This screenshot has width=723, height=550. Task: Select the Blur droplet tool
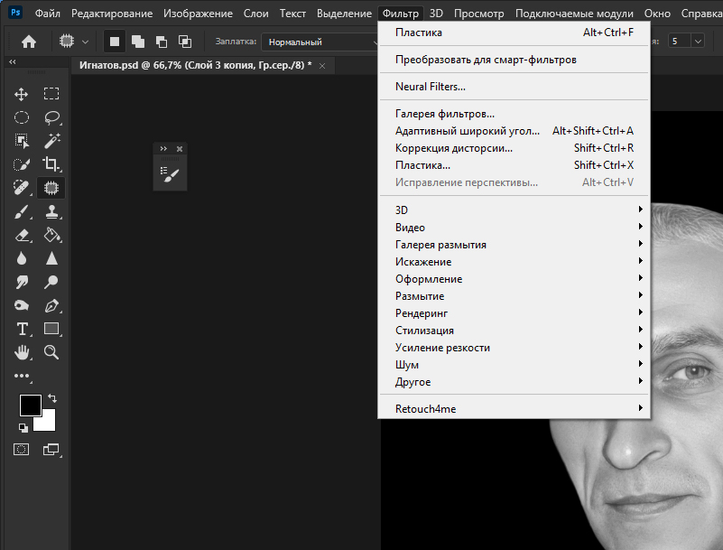coord(21,259)
